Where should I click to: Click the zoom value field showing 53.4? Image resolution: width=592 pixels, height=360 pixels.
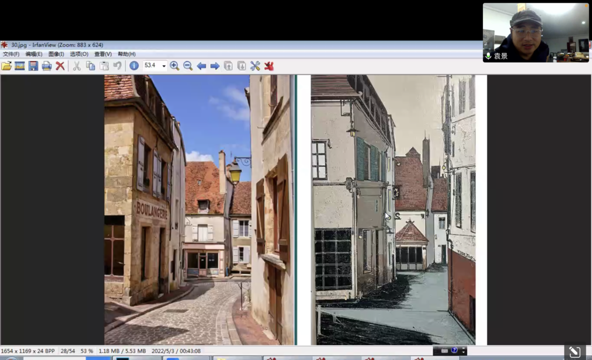151,66
